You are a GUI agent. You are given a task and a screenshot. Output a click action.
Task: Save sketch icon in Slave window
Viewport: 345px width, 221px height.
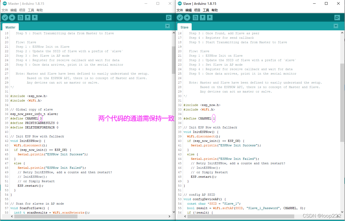coord(210,18)
